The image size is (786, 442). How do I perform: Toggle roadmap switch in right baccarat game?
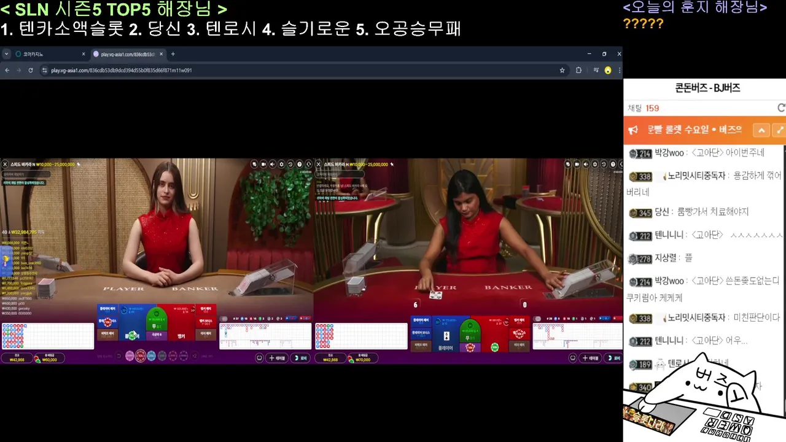537,319
